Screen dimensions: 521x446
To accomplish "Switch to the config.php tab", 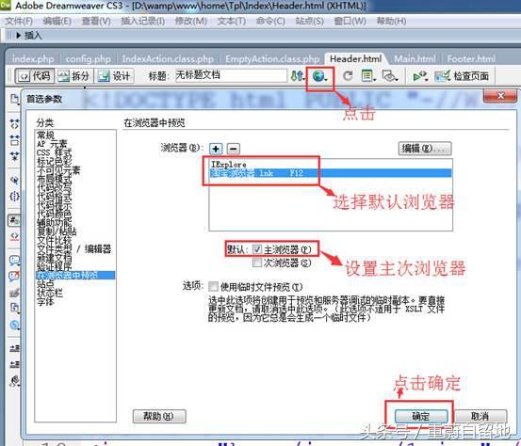I will point(88,59).
